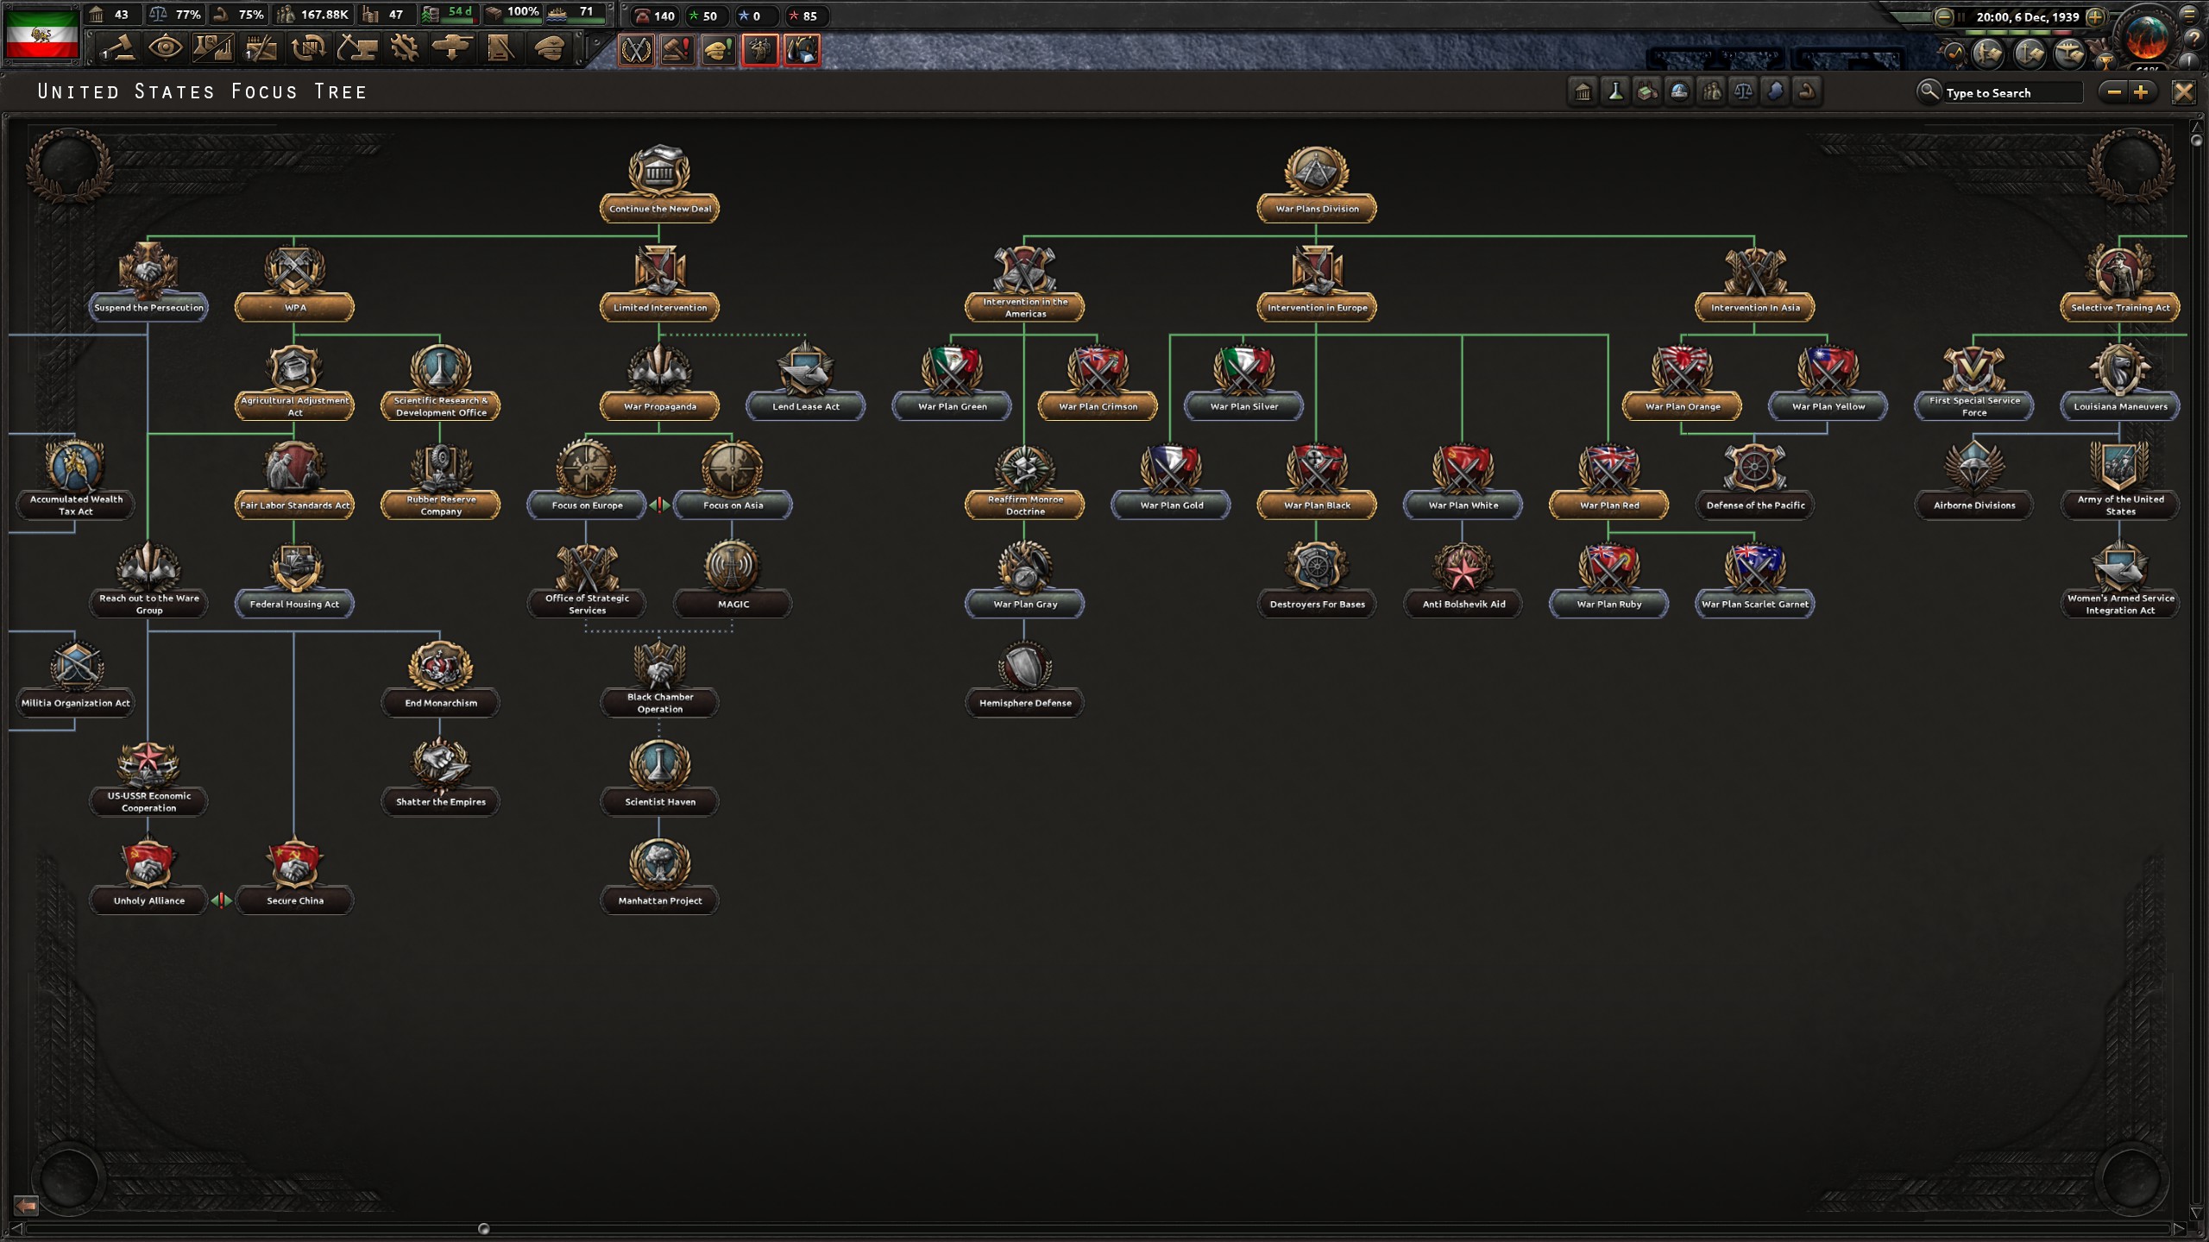Open Research and Production flask icon
The image size is (2209, 1242).
point(212,48)
